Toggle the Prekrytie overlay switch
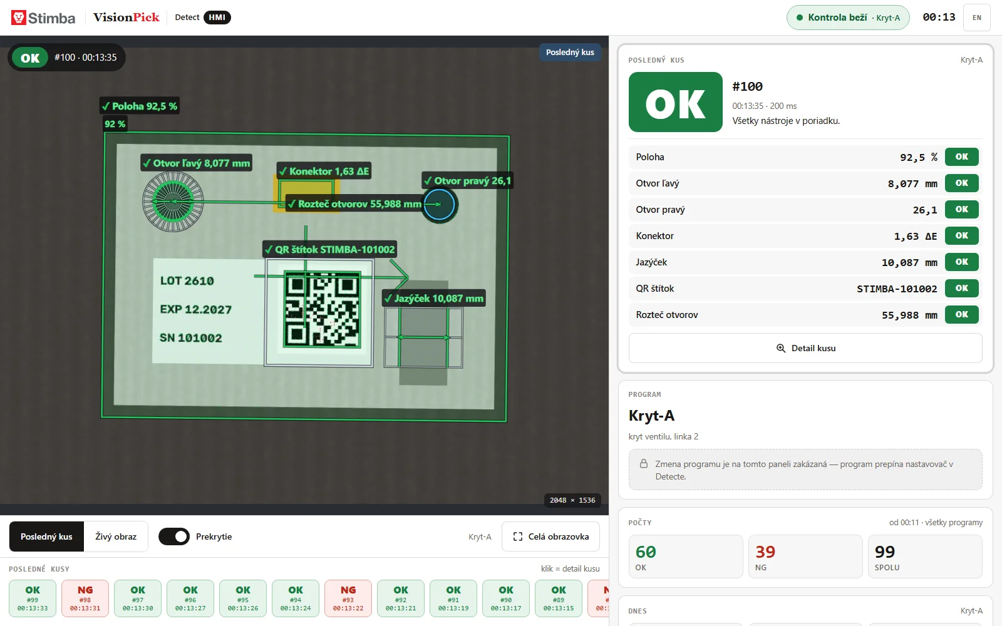1002x626 pixels. pyautogui.click(x=174, y=536)
